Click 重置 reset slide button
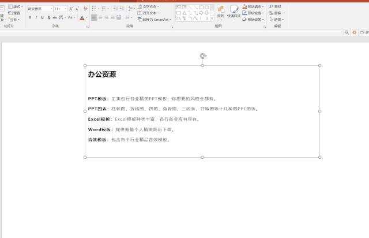The width and height of the screenshot is (369, 238). click(14, 13)
